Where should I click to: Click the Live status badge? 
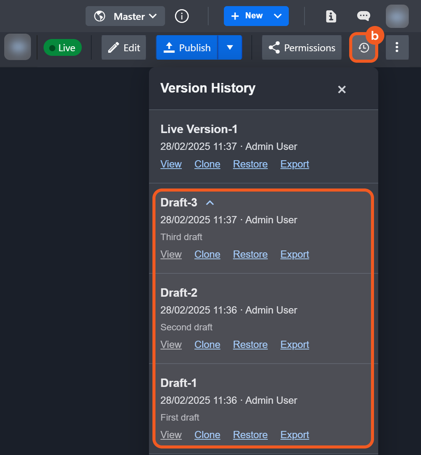(63, 47)
